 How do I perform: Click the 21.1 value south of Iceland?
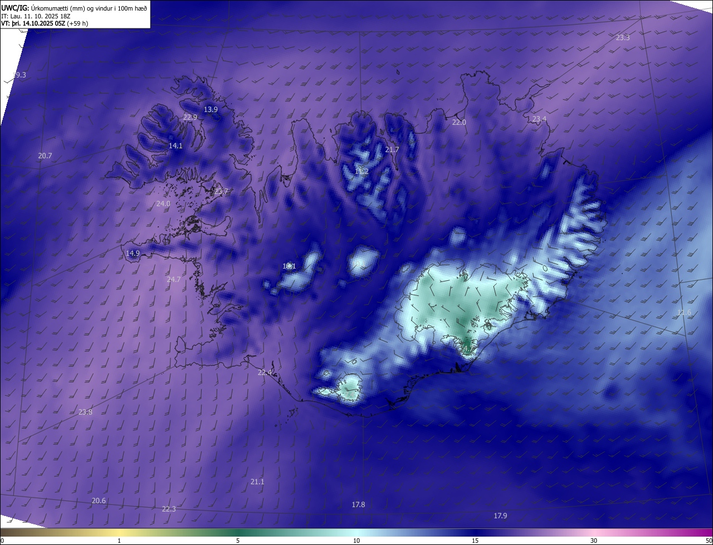tap(257, 481)
